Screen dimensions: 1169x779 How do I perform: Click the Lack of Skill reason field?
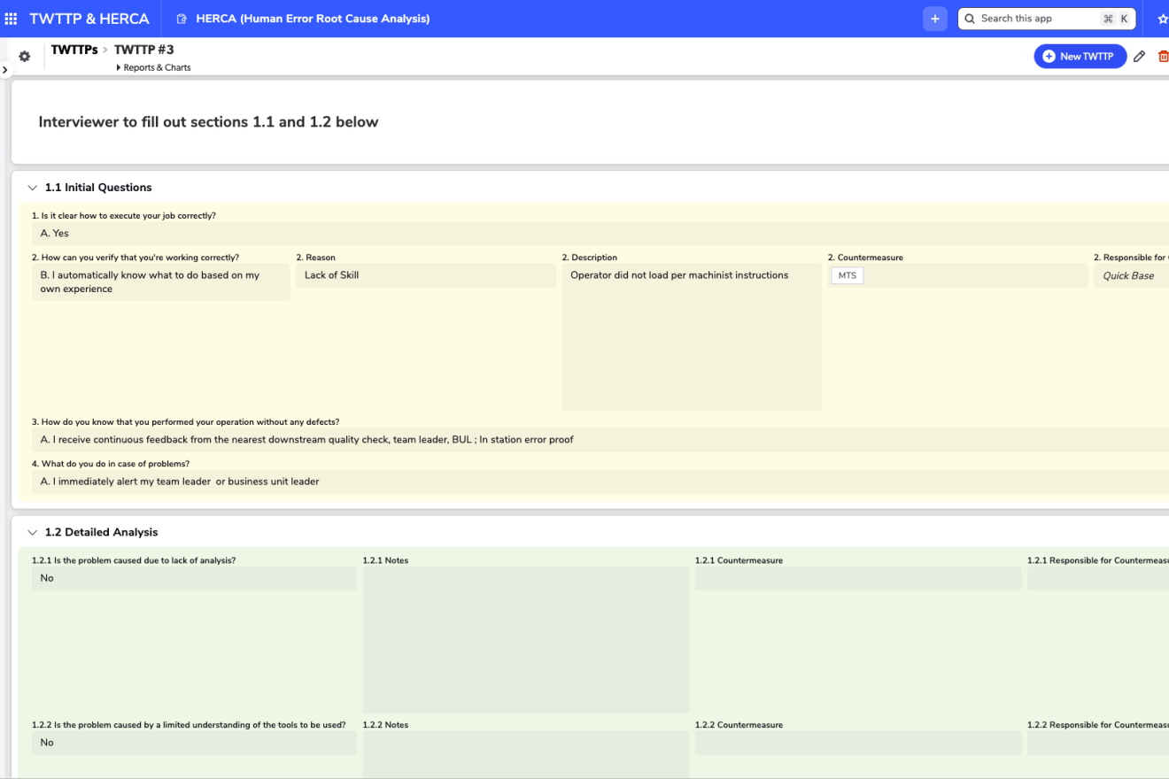[x=425, y=275]
